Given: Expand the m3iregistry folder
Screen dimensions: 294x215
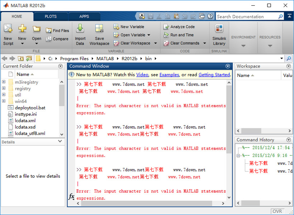Looking at the screenshot, I should (x=4, y=82).
